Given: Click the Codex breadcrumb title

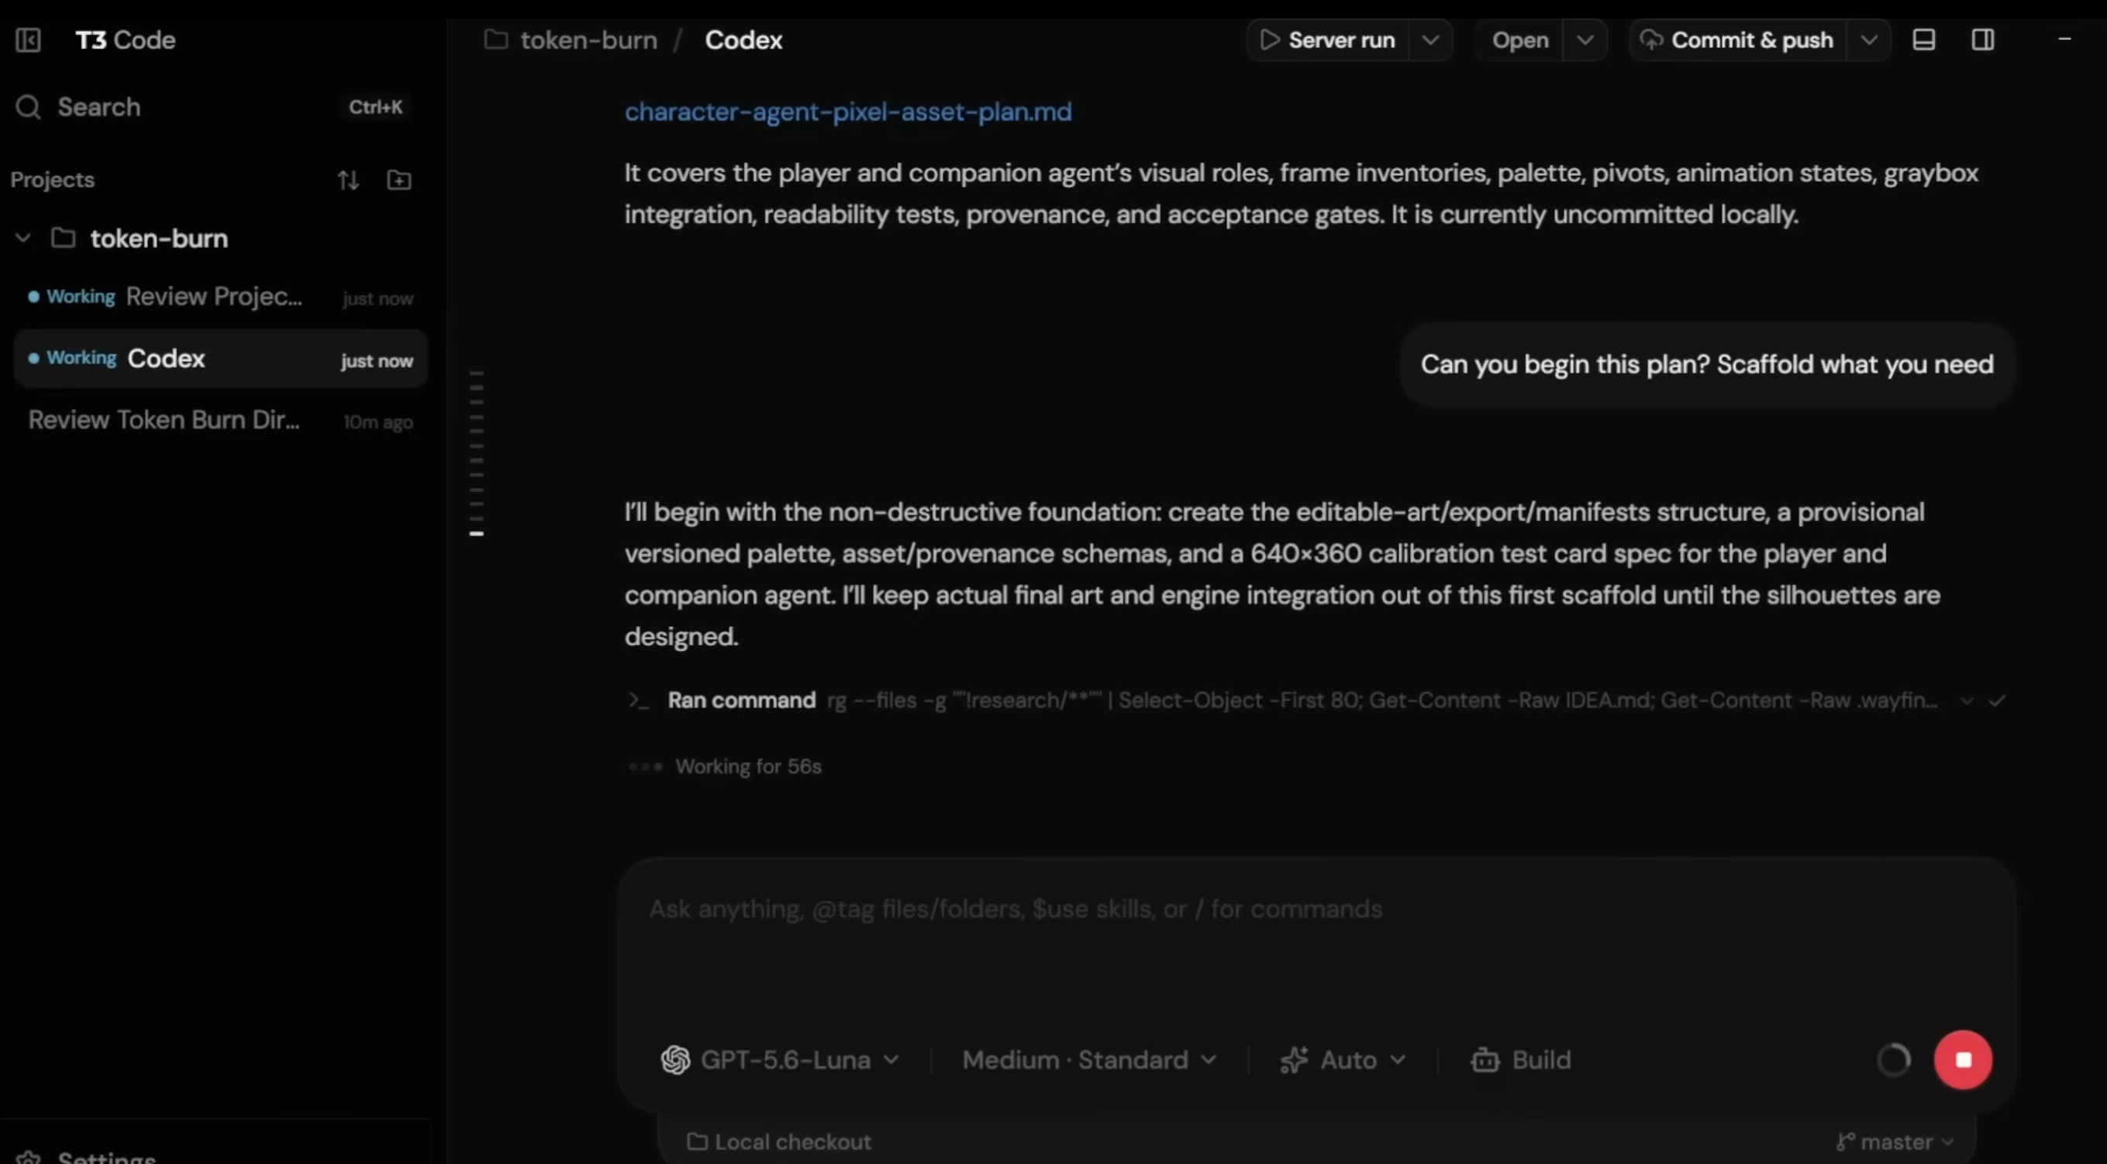Looking at the screenshot, I should tap(743, 40).
